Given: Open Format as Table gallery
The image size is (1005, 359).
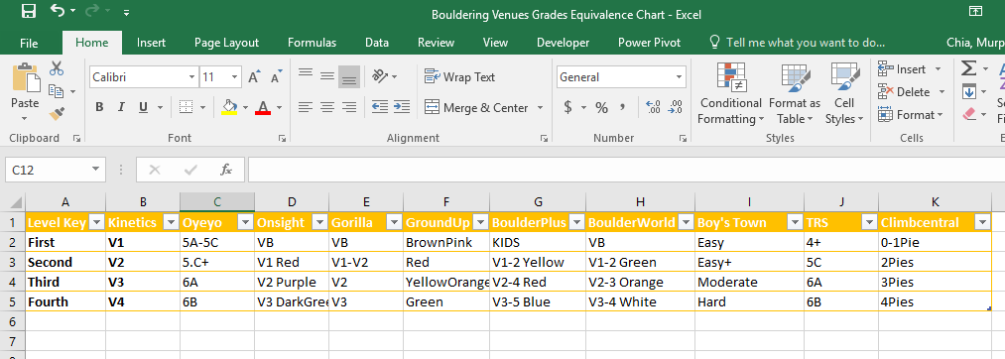Looking at the screenshot, I should pyautogui.click(x=795, y=93).
